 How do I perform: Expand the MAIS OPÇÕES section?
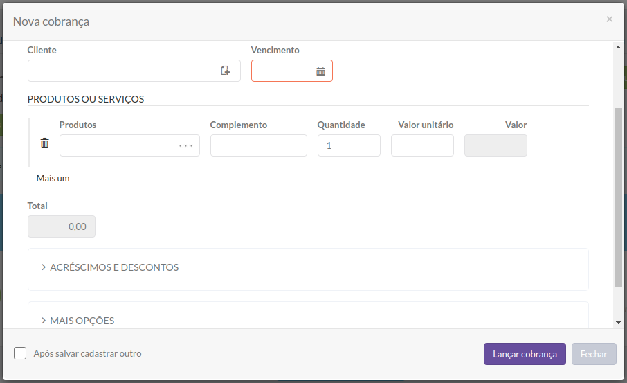[x=78, y=321]
